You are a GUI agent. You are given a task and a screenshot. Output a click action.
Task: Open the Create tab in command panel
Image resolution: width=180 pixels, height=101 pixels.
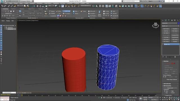[163, 20]
